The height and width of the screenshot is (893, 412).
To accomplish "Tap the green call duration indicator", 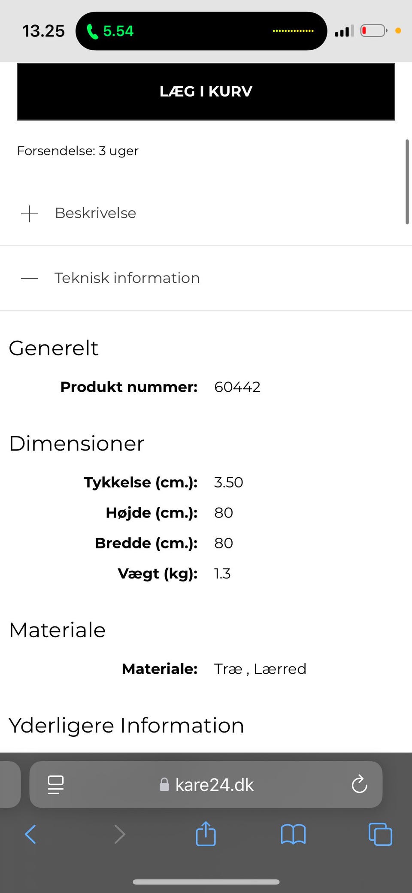I will tap(111, 31).
